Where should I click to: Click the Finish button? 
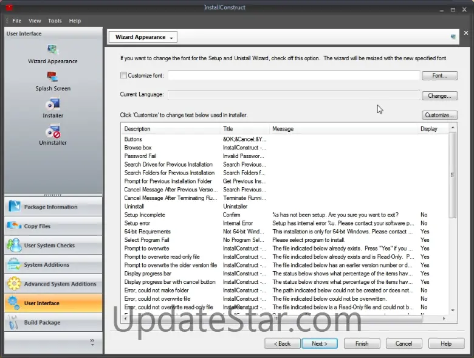point(362,343)
